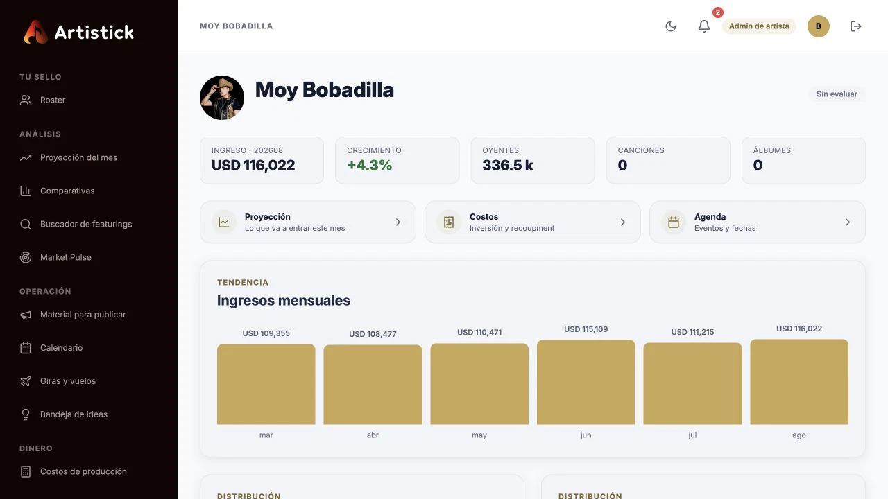Screen dimensions: 888x499
Task: Click the Canciones stat card
Action: [x=668, y=160]
